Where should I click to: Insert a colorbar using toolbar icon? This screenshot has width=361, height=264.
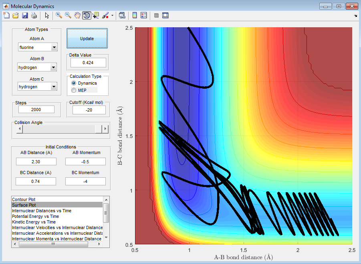coord(135,15)
